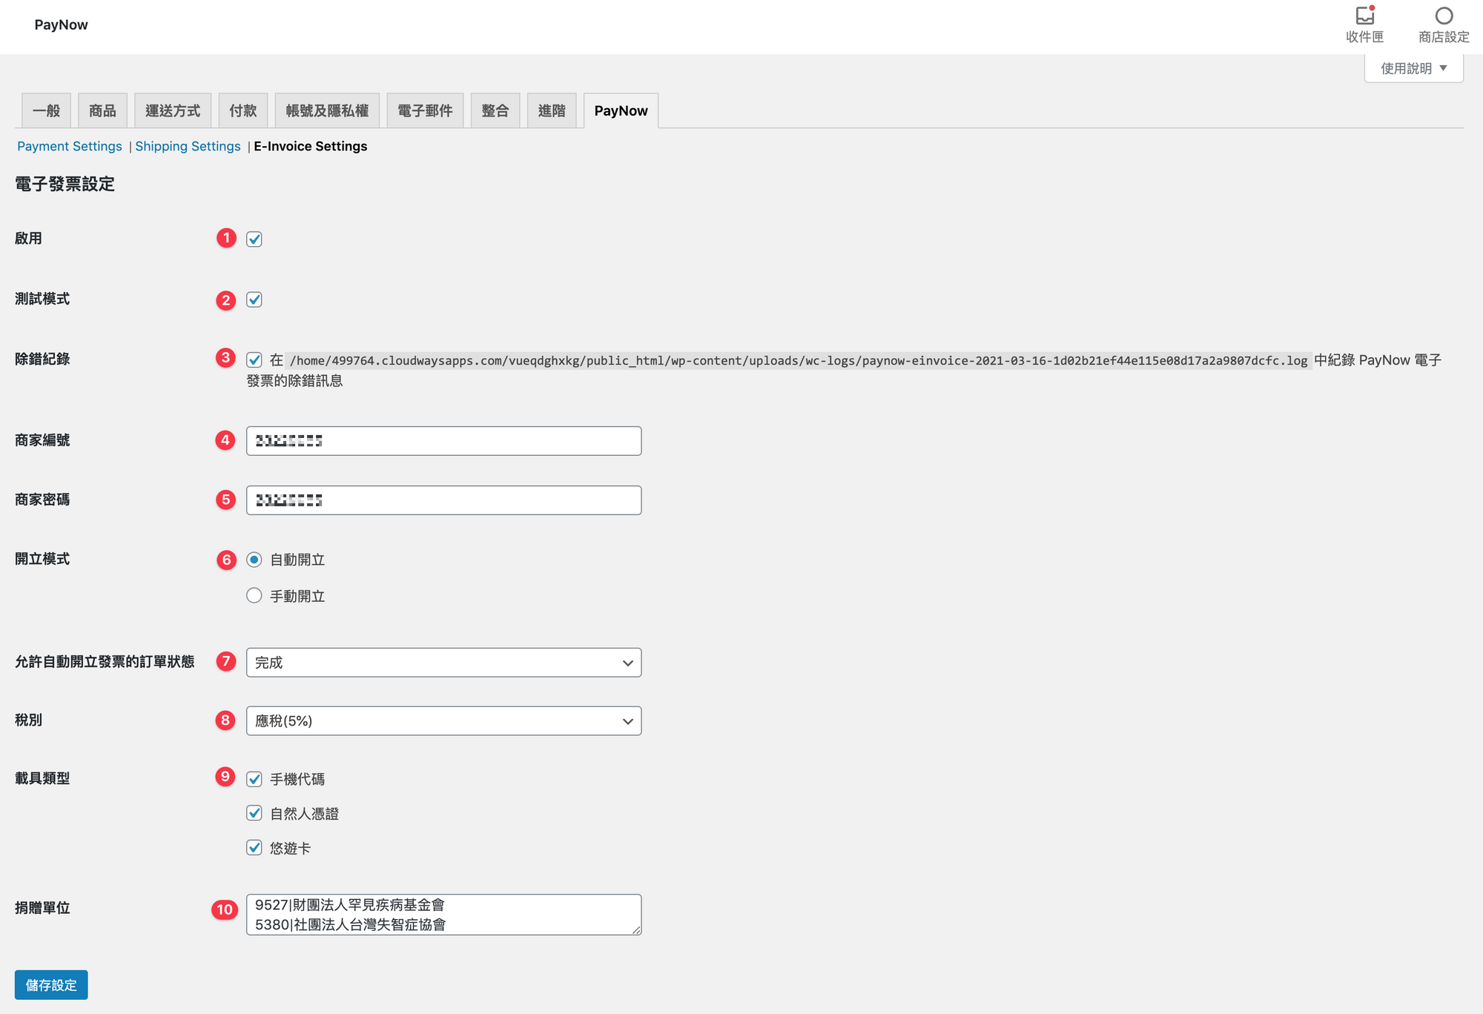The image size is (1483, 1014).
Task: Uncheck the 測試模式 checkbox
Action: pyautogui.click(x=254, y=299)
